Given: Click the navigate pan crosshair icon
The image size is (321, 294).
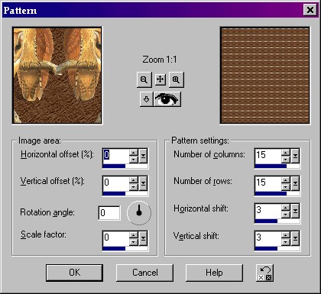Looking at the screenshot, I should coord(160,79).
